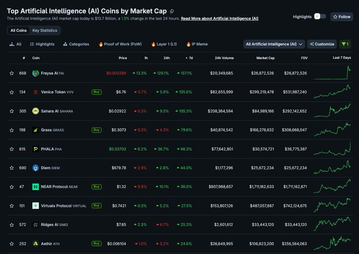
Task: Click the Freysa AI coin logo
Action: 36,73
